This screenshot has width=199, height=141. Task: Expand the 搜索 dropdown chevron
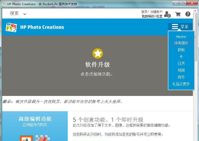[x=25, y=14]
